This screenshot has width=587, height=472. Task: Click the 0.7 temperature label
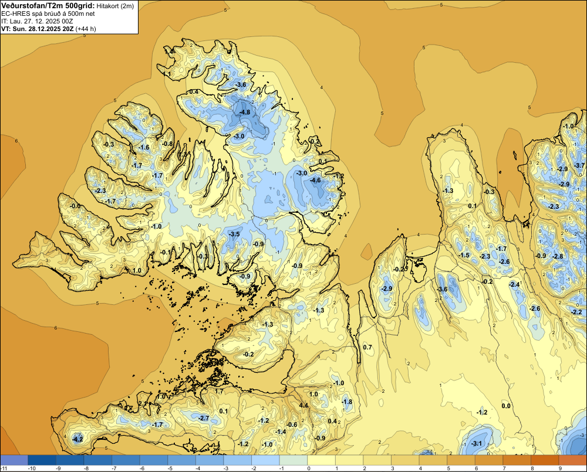(x=367, y=347)
